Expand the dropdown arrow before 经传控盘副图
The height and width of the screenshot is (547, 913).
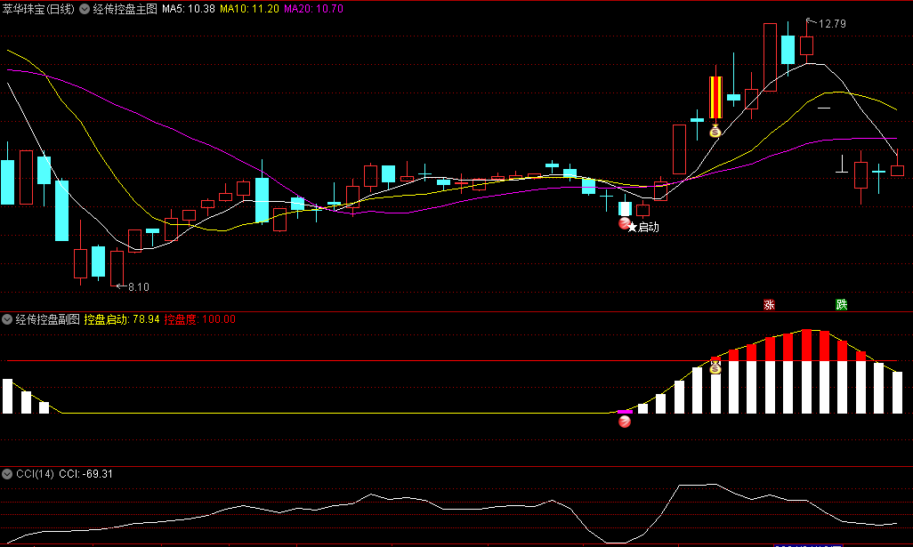pos(7,319)
